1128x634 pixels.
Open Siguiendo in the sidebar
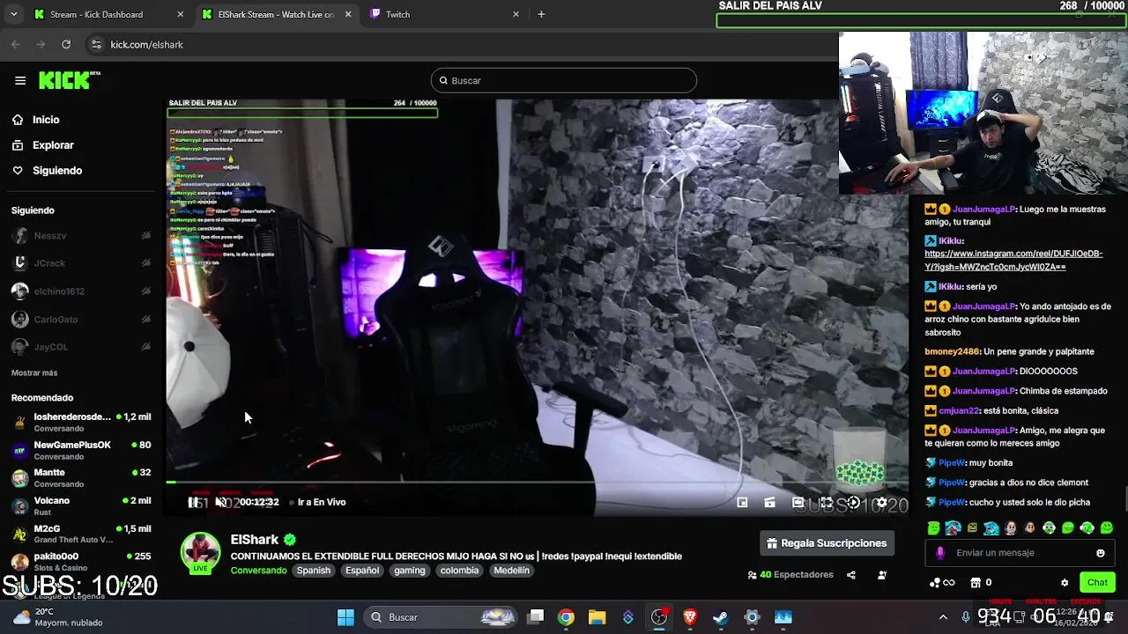57,171
